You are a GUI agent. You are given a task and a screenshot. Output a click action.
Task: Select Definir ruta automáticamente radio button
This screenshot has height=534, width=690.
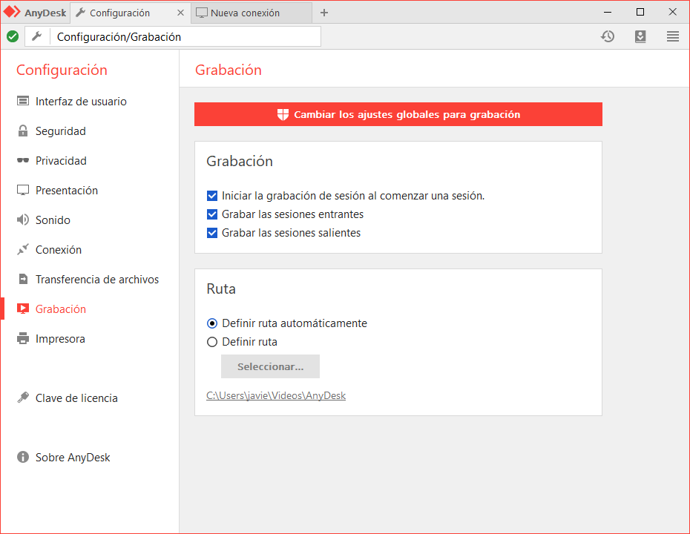click(x=212, y=323)
